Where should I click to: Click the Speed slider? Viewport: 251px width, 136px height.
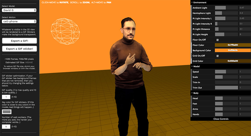[226, 72]
